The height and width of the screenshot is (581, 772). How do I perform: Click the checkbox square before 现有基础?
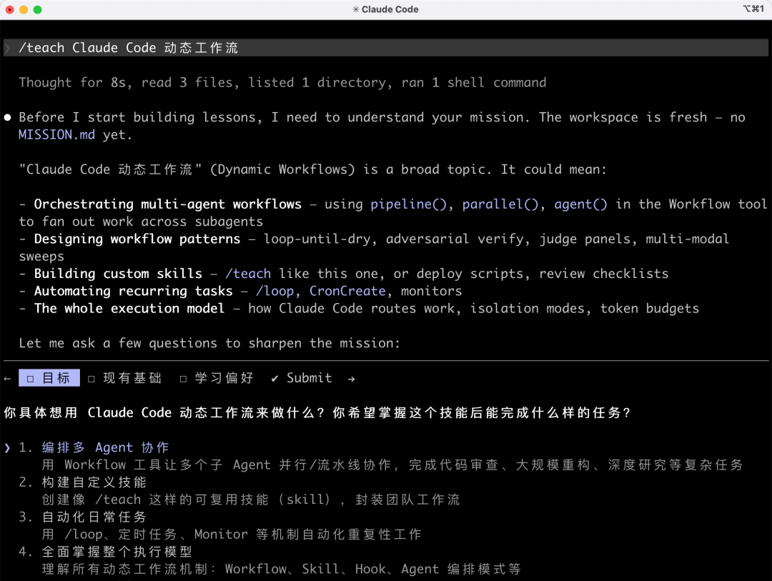point(91,379)
